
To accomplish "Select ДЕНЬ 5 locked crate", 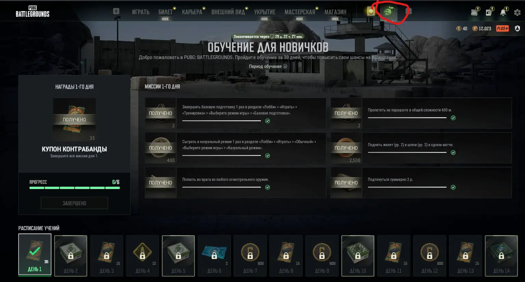I will pyautogui.click(x=179, y=256).
